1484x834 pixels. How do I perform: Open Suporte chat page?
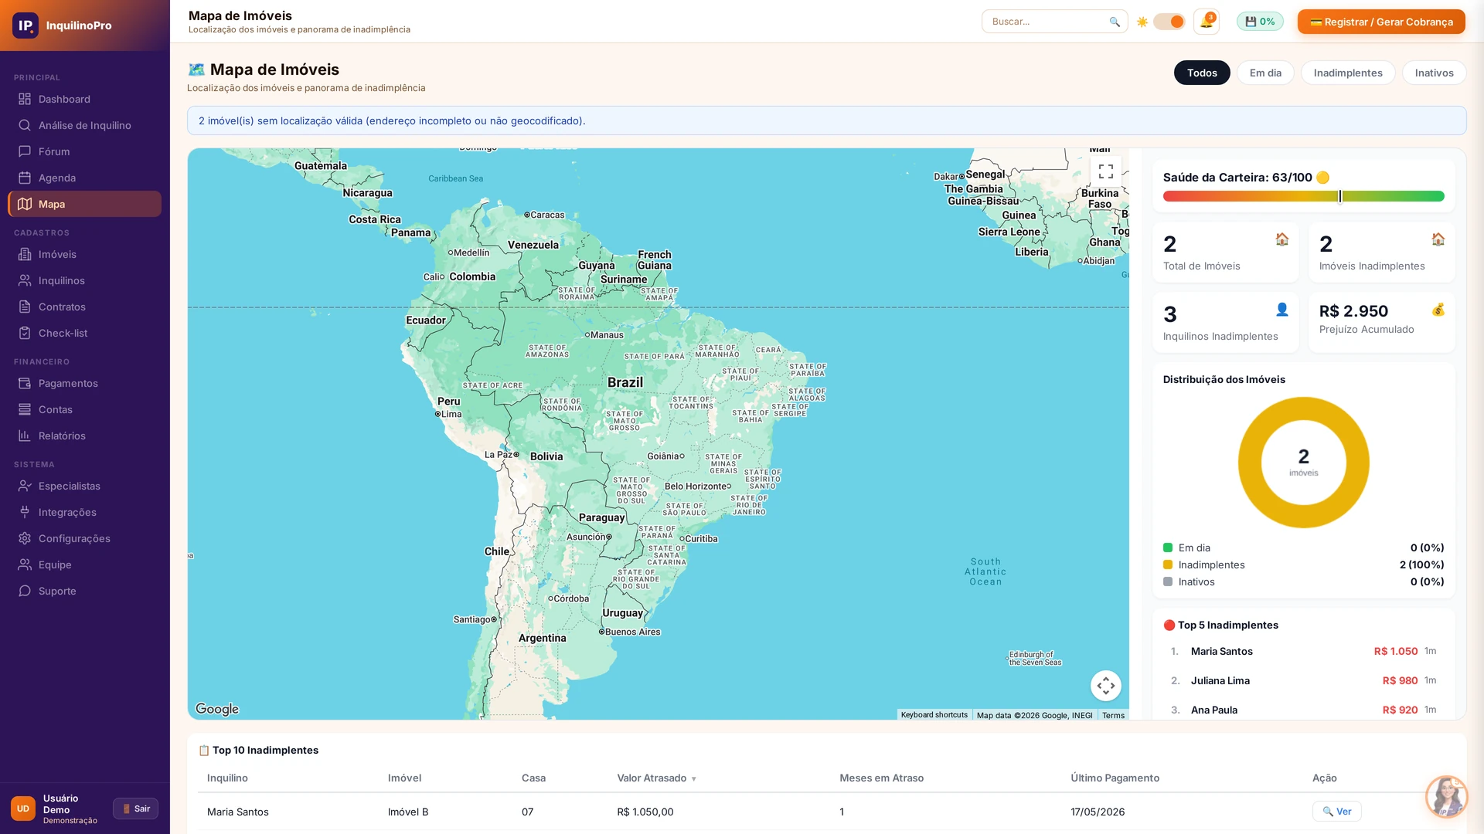click(85, 591)
